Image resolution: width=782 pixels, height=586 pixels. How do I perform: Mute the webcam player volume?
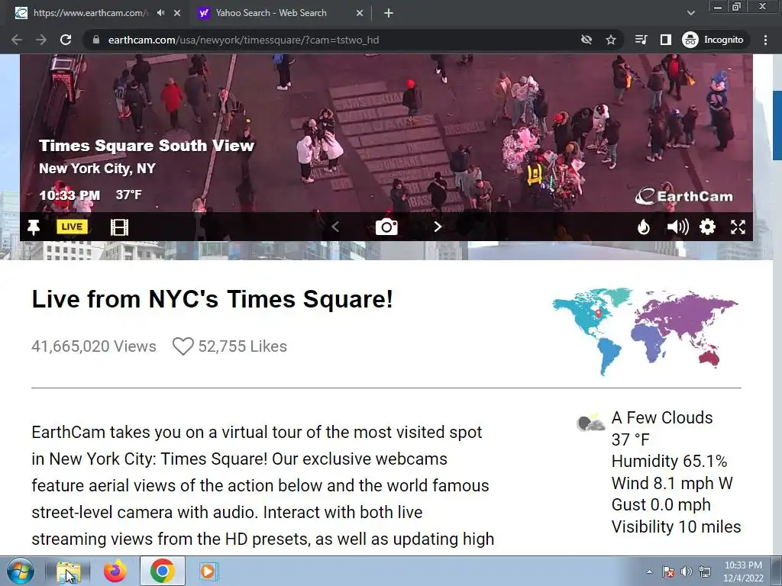[678, 227]
